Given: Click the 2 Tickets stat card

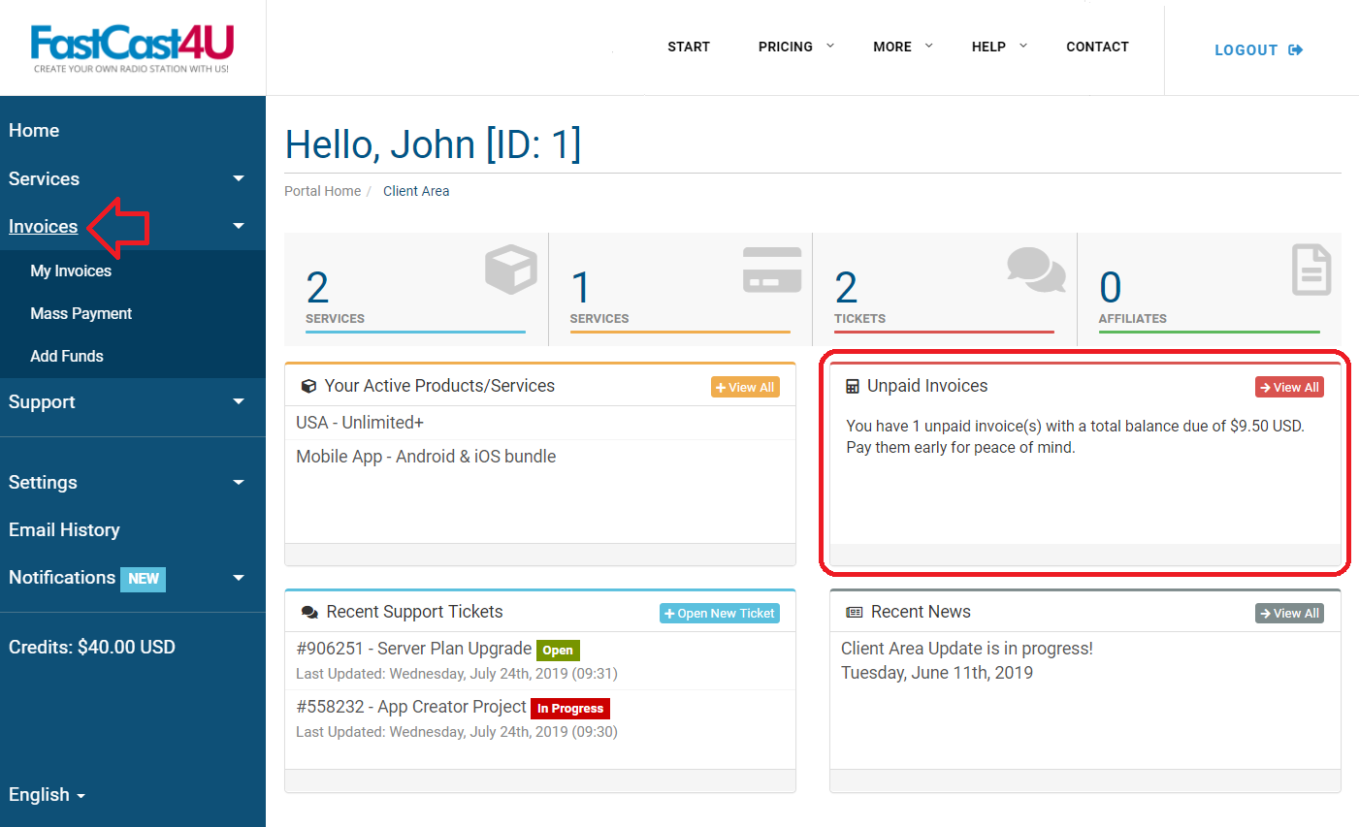Looking at the screenshot, I should tap(945, 289).
